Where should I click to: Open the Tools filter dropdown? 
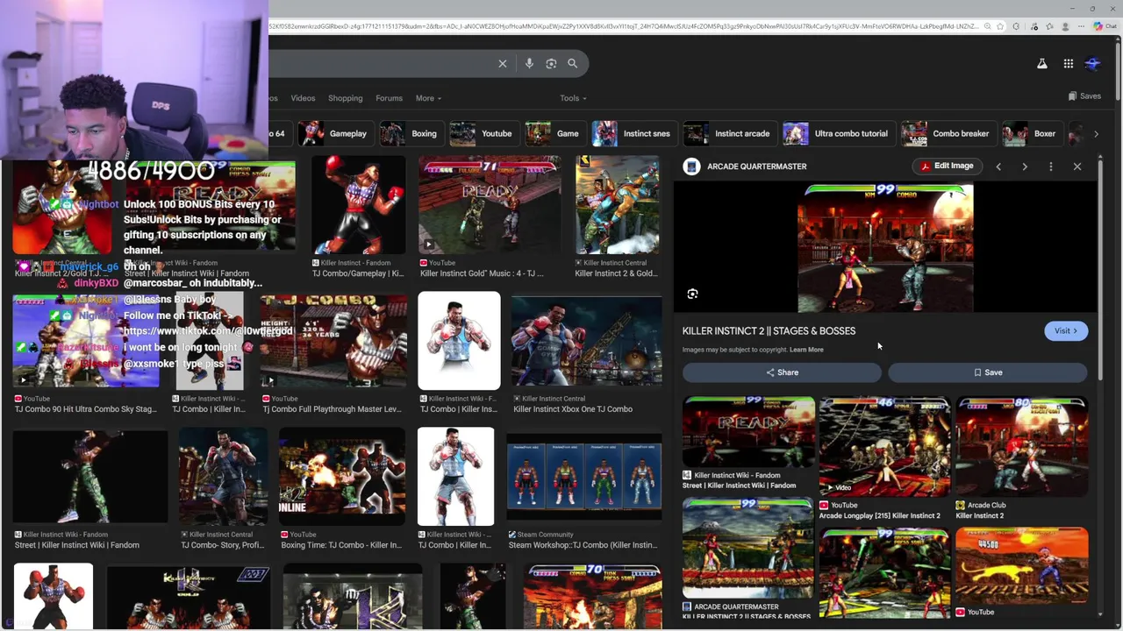(573, 98)
